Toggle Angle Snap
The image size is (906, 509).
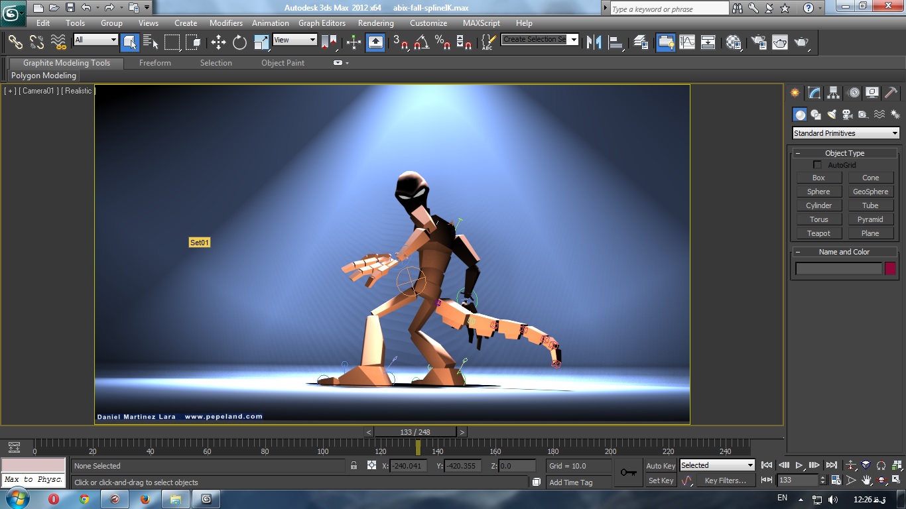[x=421, y=42]
